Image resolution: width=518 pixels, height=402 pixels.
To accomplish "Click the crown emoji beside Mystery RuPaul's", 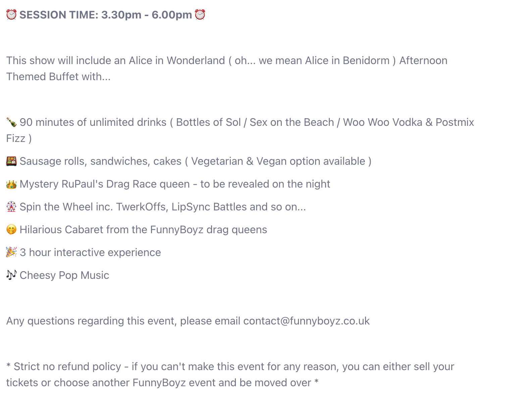I will (x=11, y=184).
